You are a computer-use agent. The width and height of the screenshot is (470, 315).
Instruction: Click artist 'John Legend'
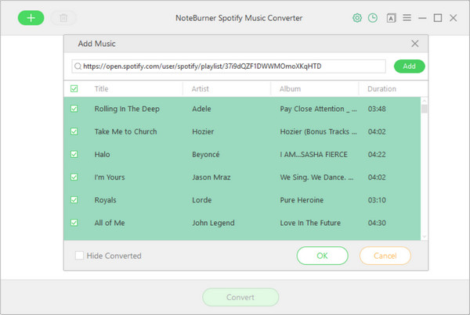click(213, 223)
